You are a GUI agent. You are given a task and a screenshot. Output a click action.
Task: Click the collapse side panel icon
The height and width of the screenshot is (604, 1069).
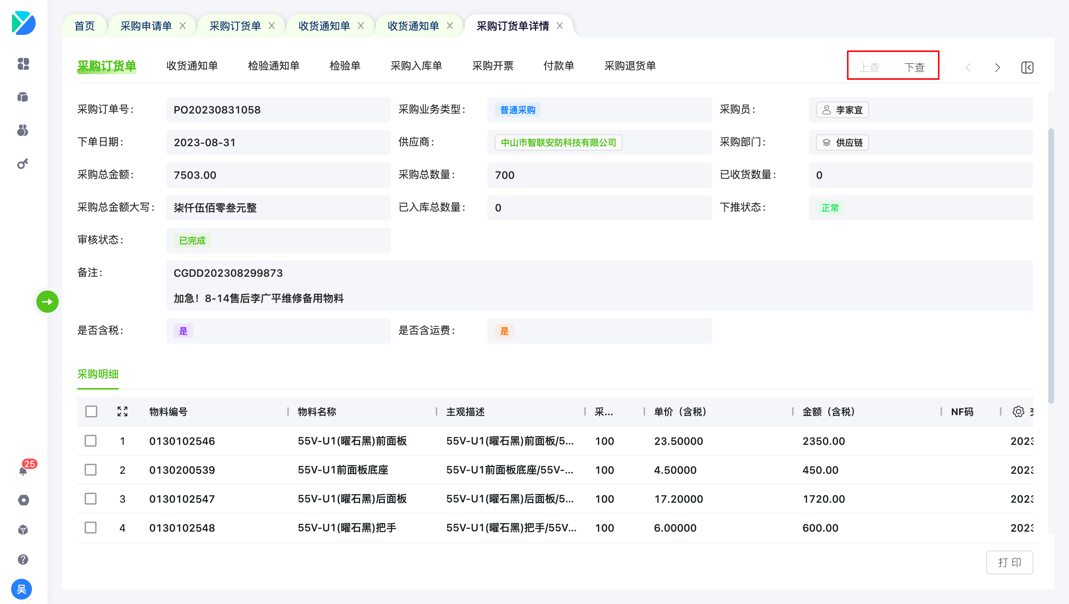point(1027,67)
